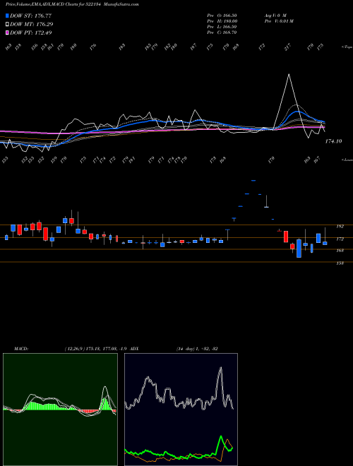Click the 158 price level label
The image size is (353, 466).
tap(340, 263)
